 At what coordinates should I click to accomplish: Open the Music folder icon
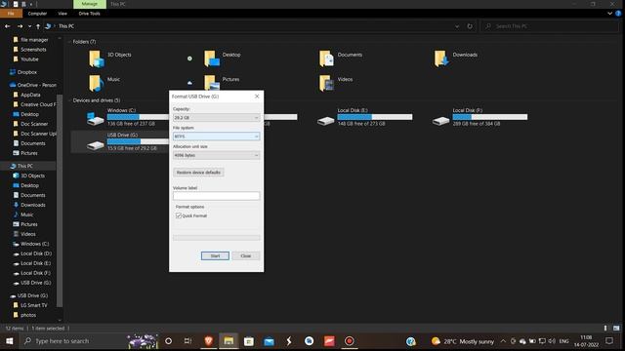pyautogui.click(x=96, y=83)
